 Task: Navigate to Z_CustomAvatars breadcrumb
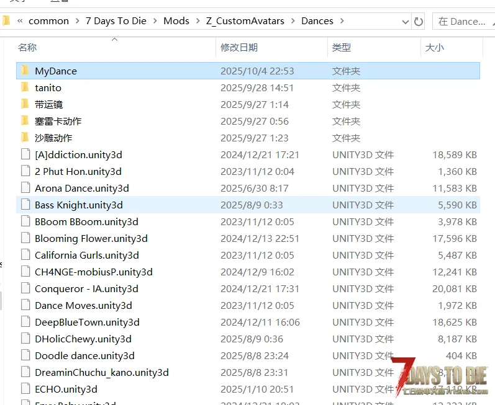245,21
